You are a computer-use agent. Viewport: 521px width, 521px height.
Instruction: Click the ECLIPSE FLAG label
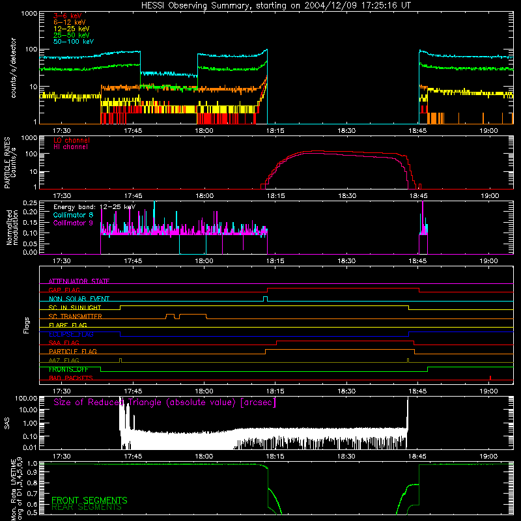coord(71,334)
